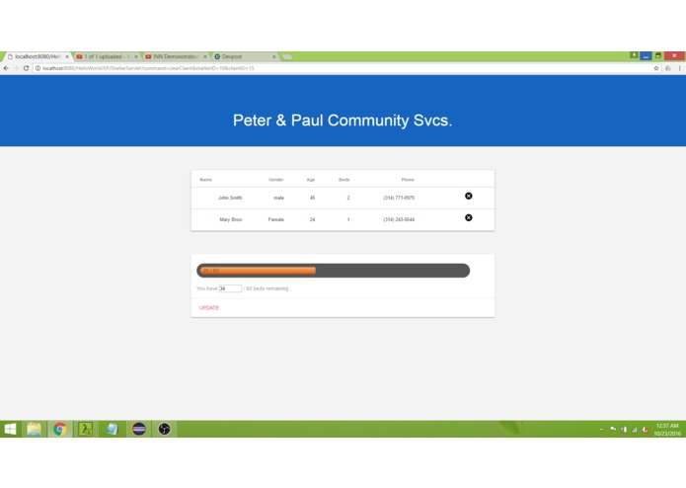Screen dimensions: 686x488
Task: Click the 'Female' gender cell
Action: [x=276, y=219]
